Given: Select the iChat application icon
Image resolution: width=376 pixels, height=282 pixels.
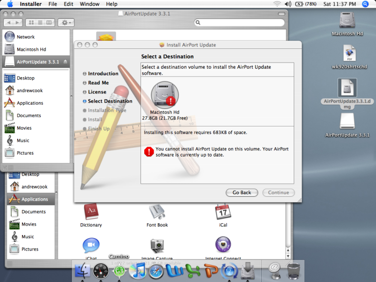Looking at the screenshot, I should tap(91, 245).
